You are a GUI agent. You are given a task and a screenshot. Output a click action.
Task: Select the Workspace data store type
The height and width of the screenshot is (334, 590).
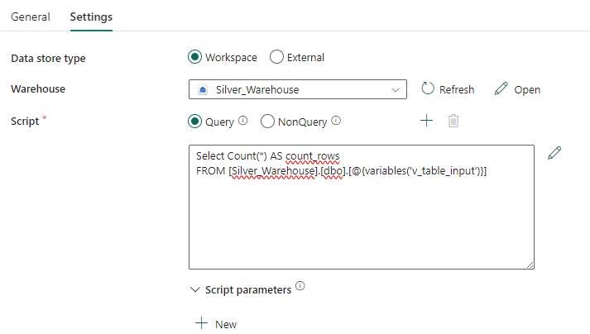point(195,57)
